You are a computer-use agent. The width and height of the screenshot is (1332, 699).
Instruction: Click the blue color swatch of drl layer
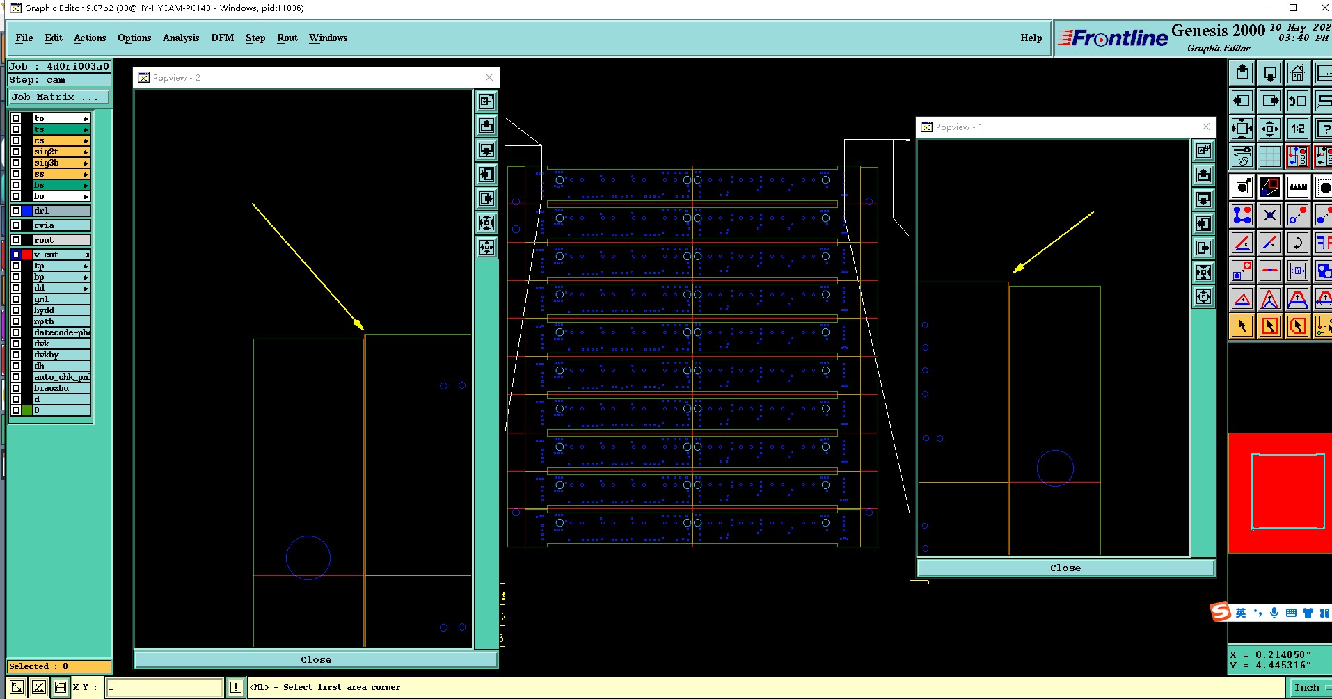[x=27, y=211]
